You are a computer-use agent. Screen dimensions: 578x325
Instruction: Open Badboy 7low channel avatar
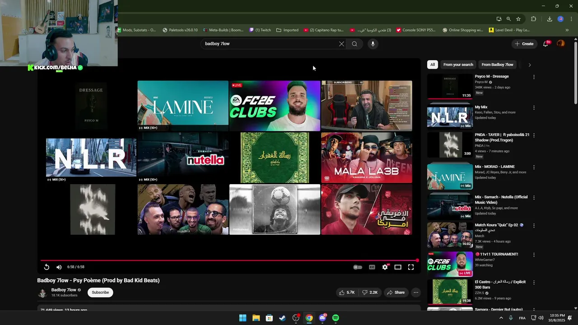pyautogui.click(x=42, y=292)
